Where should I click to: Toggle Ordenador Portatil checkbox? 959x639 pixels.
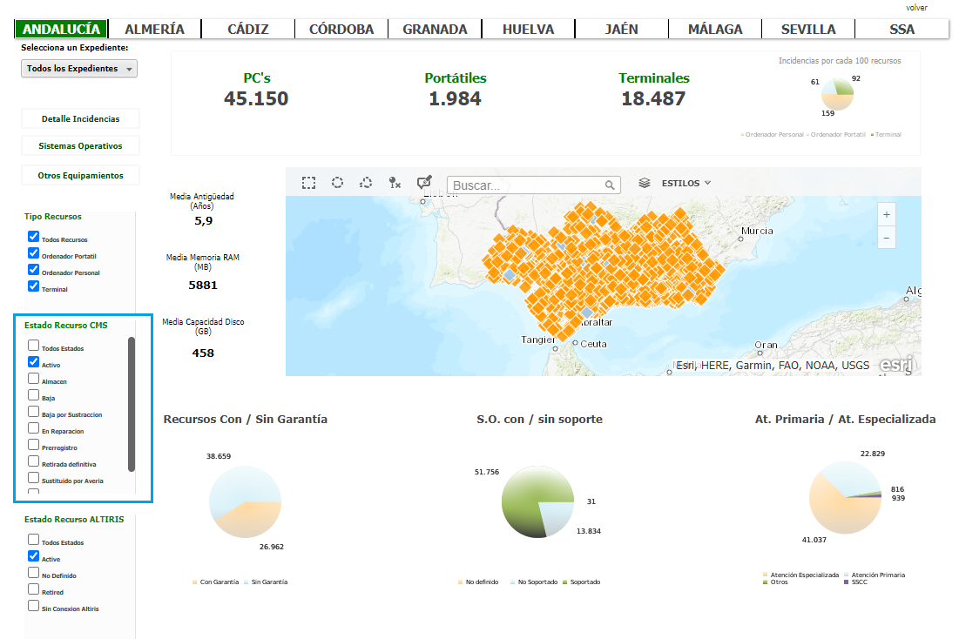point(34,253)
